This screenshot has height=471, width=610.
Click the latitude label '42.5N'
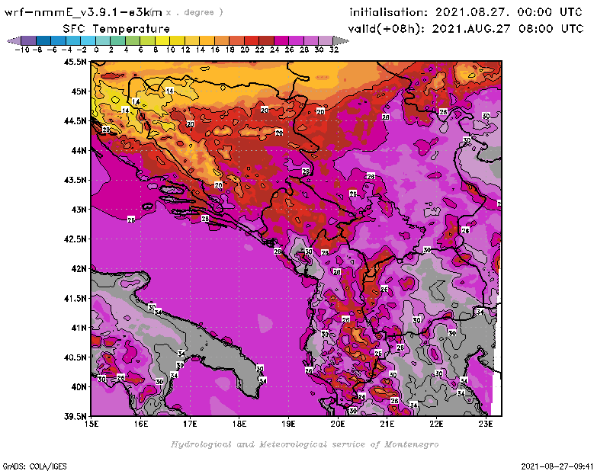(x=75, y=239)
